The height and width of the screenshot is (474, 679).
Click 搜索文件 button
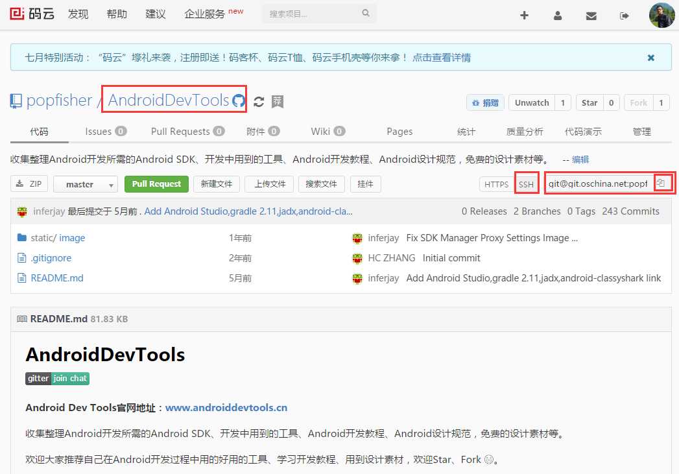[x=321, y=184]
